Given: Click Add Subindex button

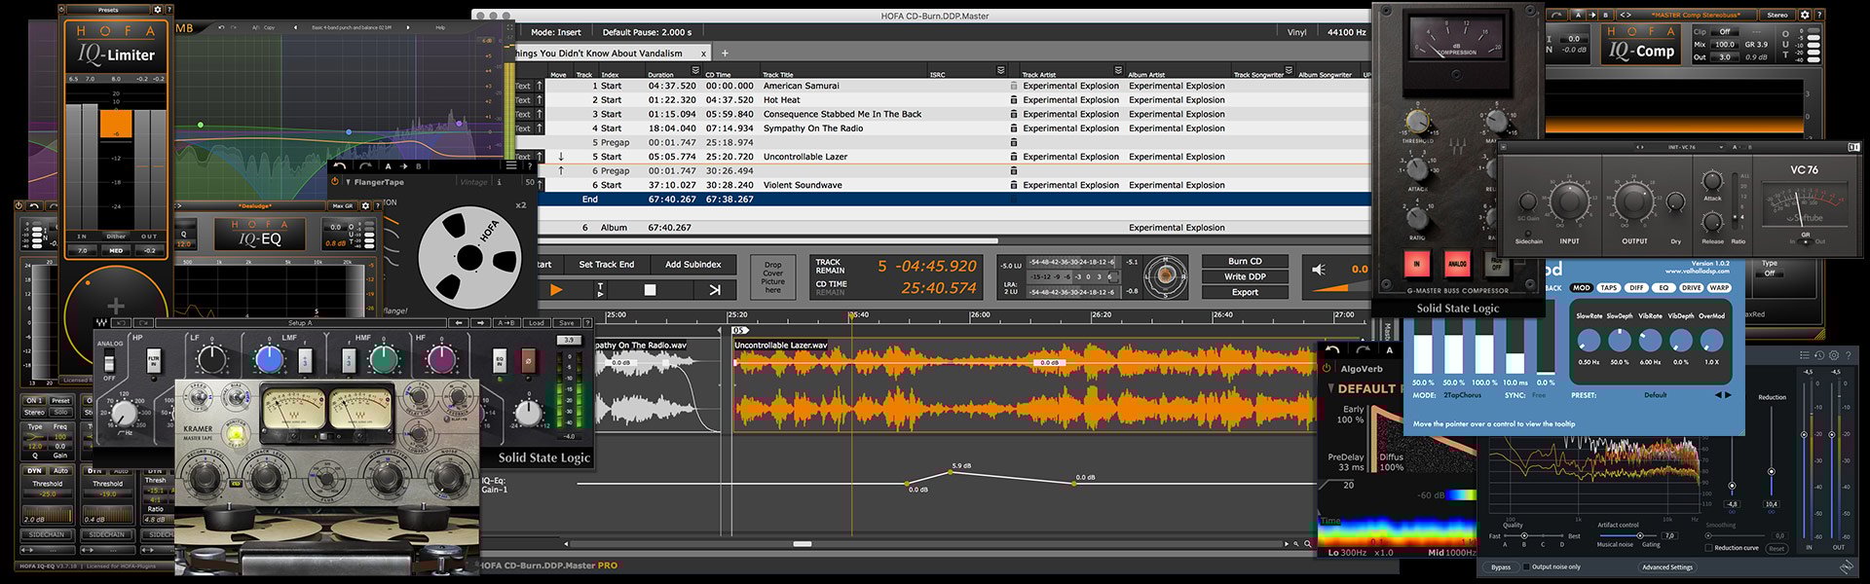Looking at the screenshot, I should click(693, 264).
